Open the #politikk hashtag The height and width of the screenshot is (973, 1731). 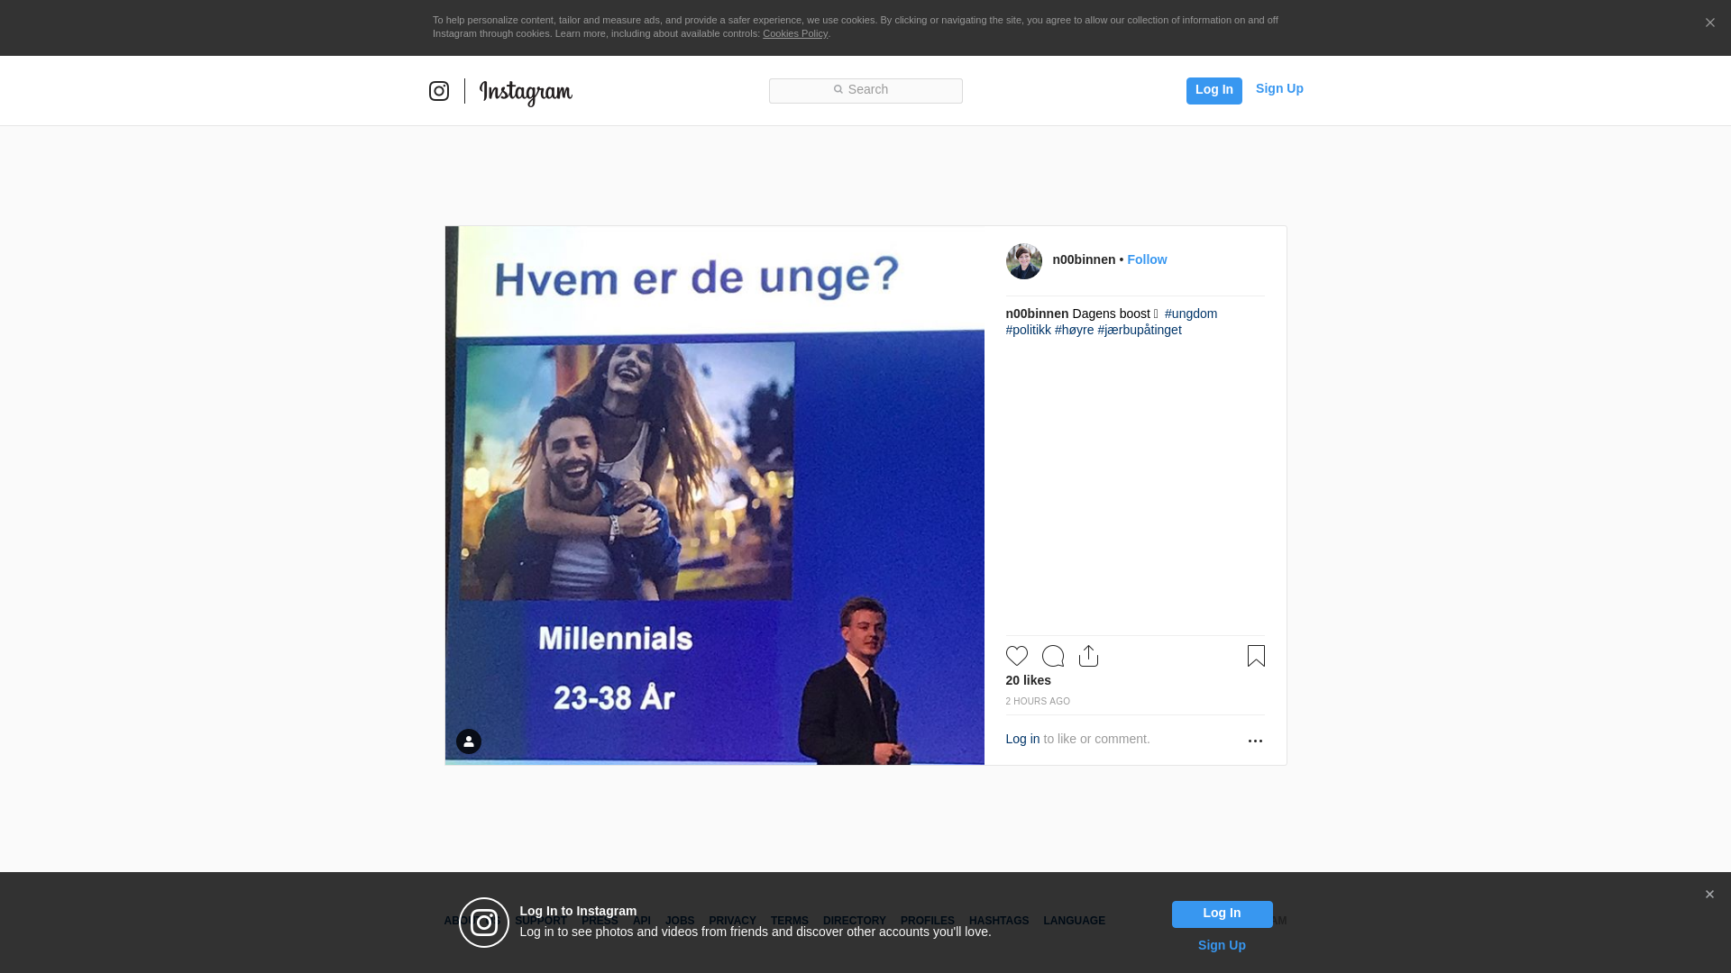[x=1029, y=330]
